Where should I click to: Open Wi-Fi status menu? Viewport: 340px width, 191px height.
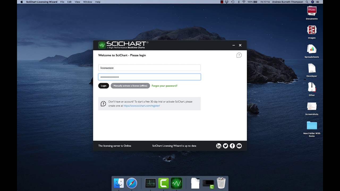pos(244,2)
